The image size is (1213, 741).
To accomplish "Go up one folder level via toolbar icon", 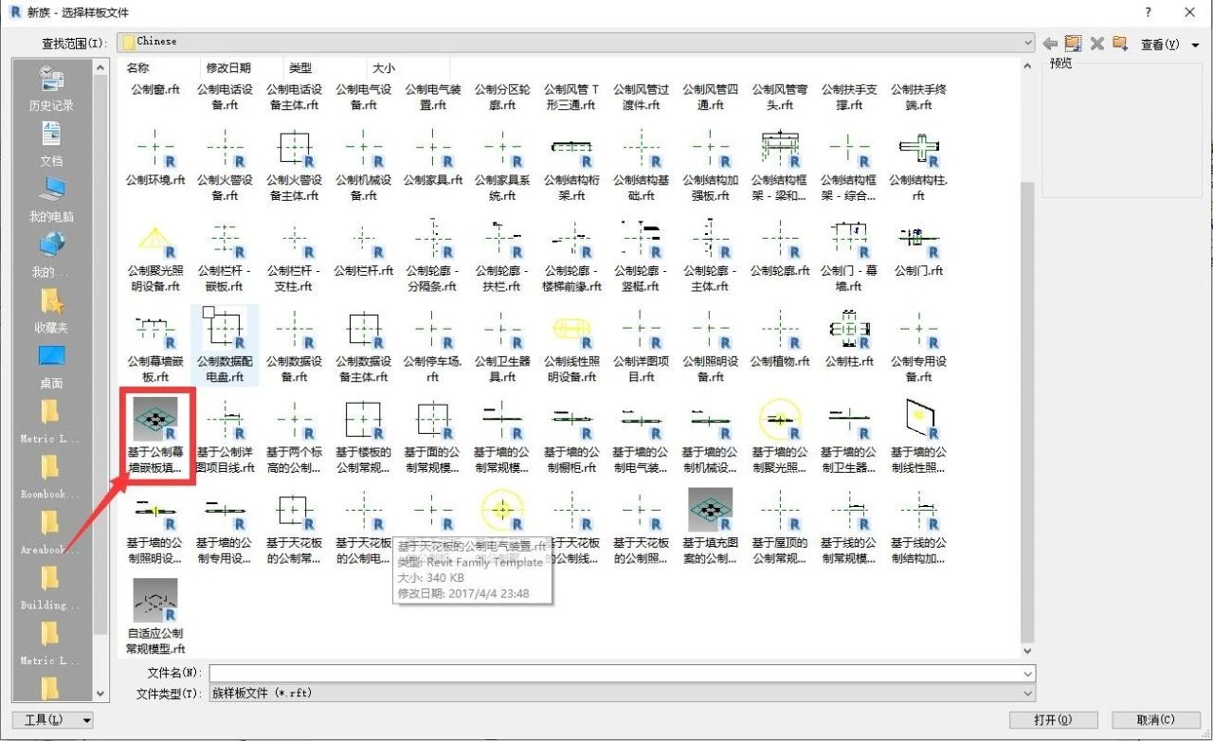I will [x=1073, y=44].
